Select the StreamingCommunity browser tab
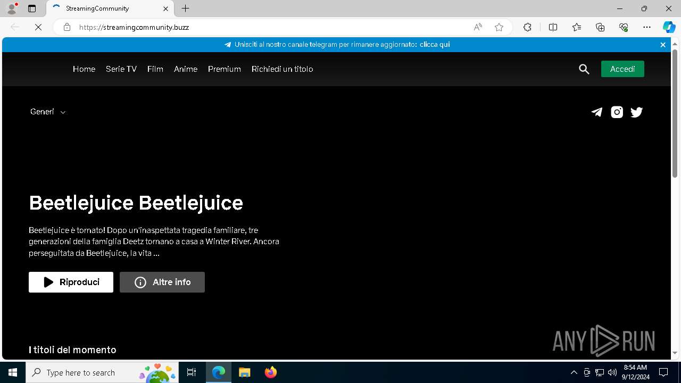Screen dimensions: 681x383 coord(111,9)
